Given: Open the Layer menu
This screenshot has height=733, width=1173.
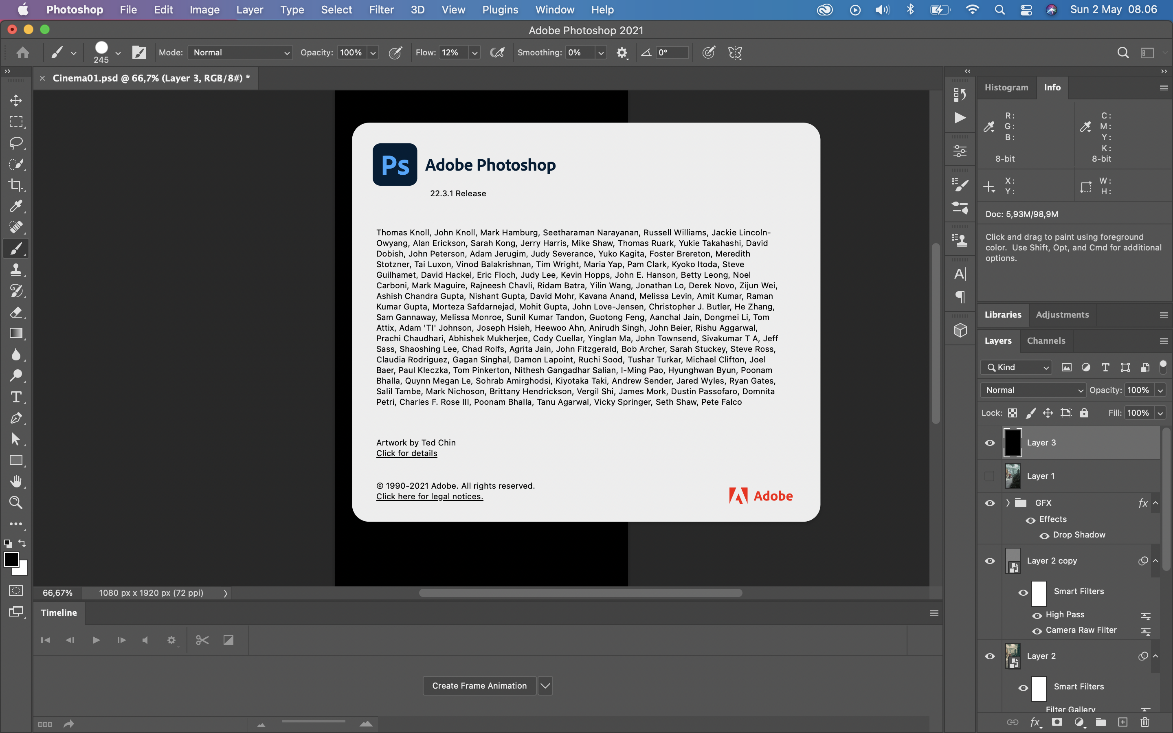Looking at the screenshot, I should tap(250, 10).
